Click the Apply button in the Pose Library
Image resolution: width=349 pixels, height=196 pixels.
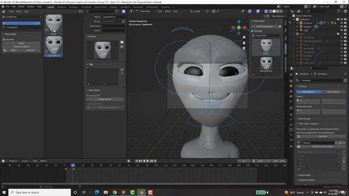click(x=21, y=44)
